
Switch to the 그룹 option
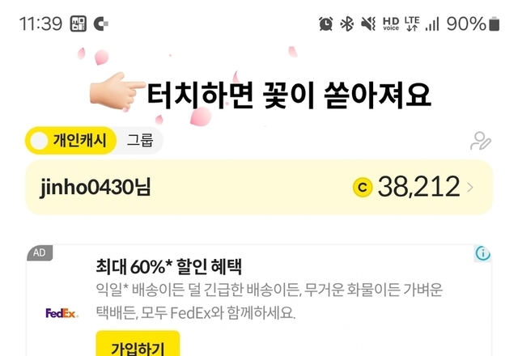tap(140, 140)
